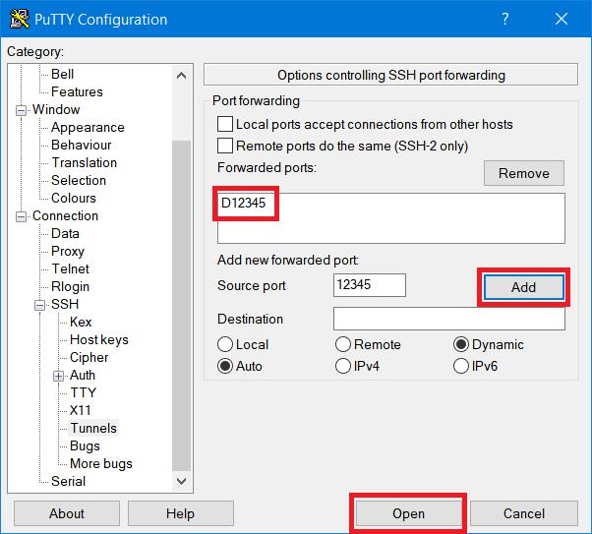Open the TTY category
The height and width of the screenshot is (534, 592).
83,392
